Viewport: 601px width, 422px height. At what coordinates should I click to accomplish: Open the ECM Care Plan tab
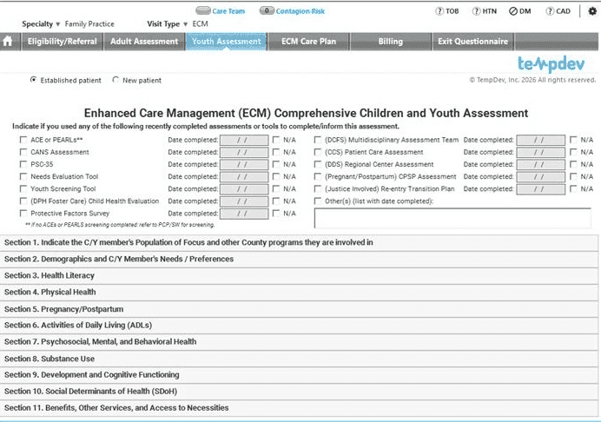coord(308,42)
